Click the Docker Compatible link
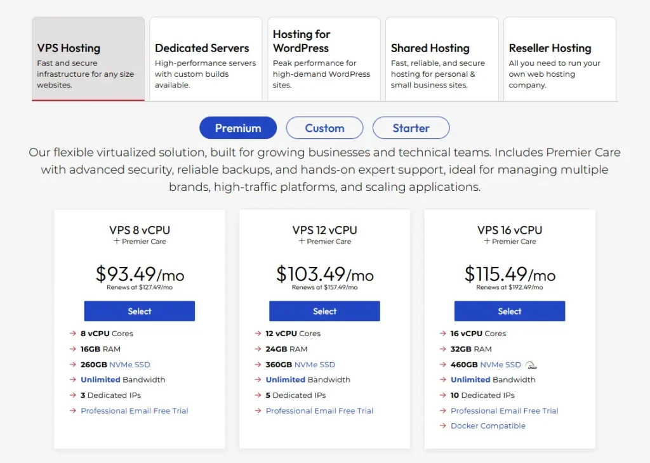The width and height of the screenshot is (650, 463). (487, 426)
